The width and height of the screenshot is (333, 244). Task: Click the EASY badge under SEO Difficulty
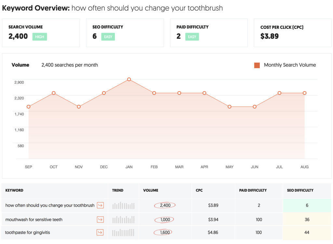click(108, 37)
